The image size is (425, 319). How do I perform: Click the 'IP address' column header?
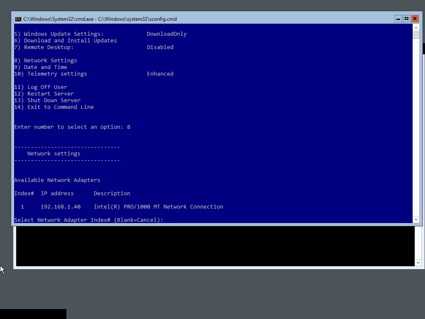point(57,194)
